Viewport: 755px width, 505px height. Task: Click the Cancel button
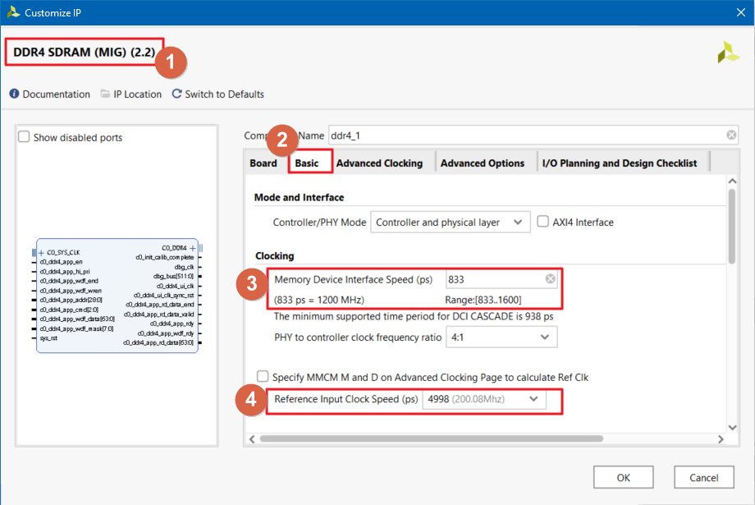pos(704,477)
